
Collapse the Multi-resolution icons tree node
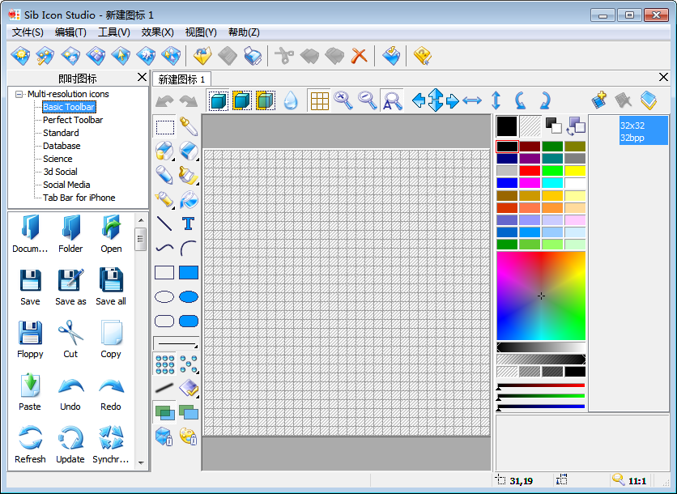pos(19,94)
